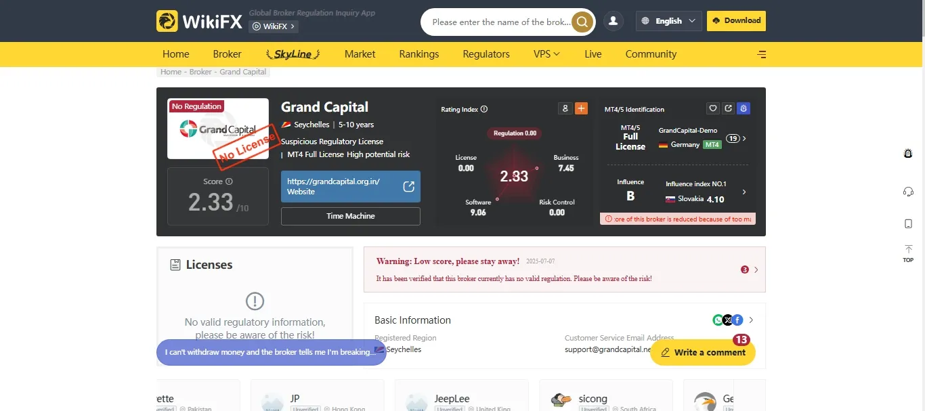925x411 pixels.
Task: Expand Basic Information chevron
Action: pyautogui.click(x=751, y=320)
